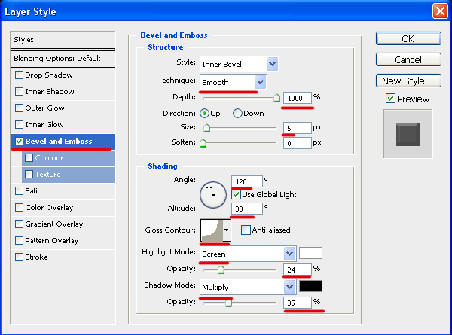Image resolution: width=452 pixels, height=335 pixels.
Task: Uncheck the Preview checkbox
Action: [390, 99]
